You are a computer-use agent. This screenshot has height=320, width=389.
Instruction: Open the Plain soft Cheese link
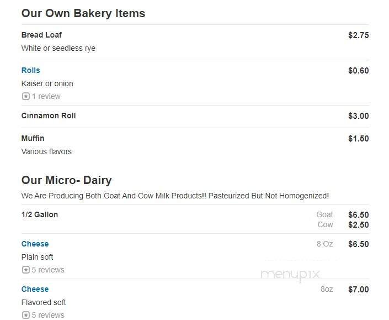click(x=35, y=244)
